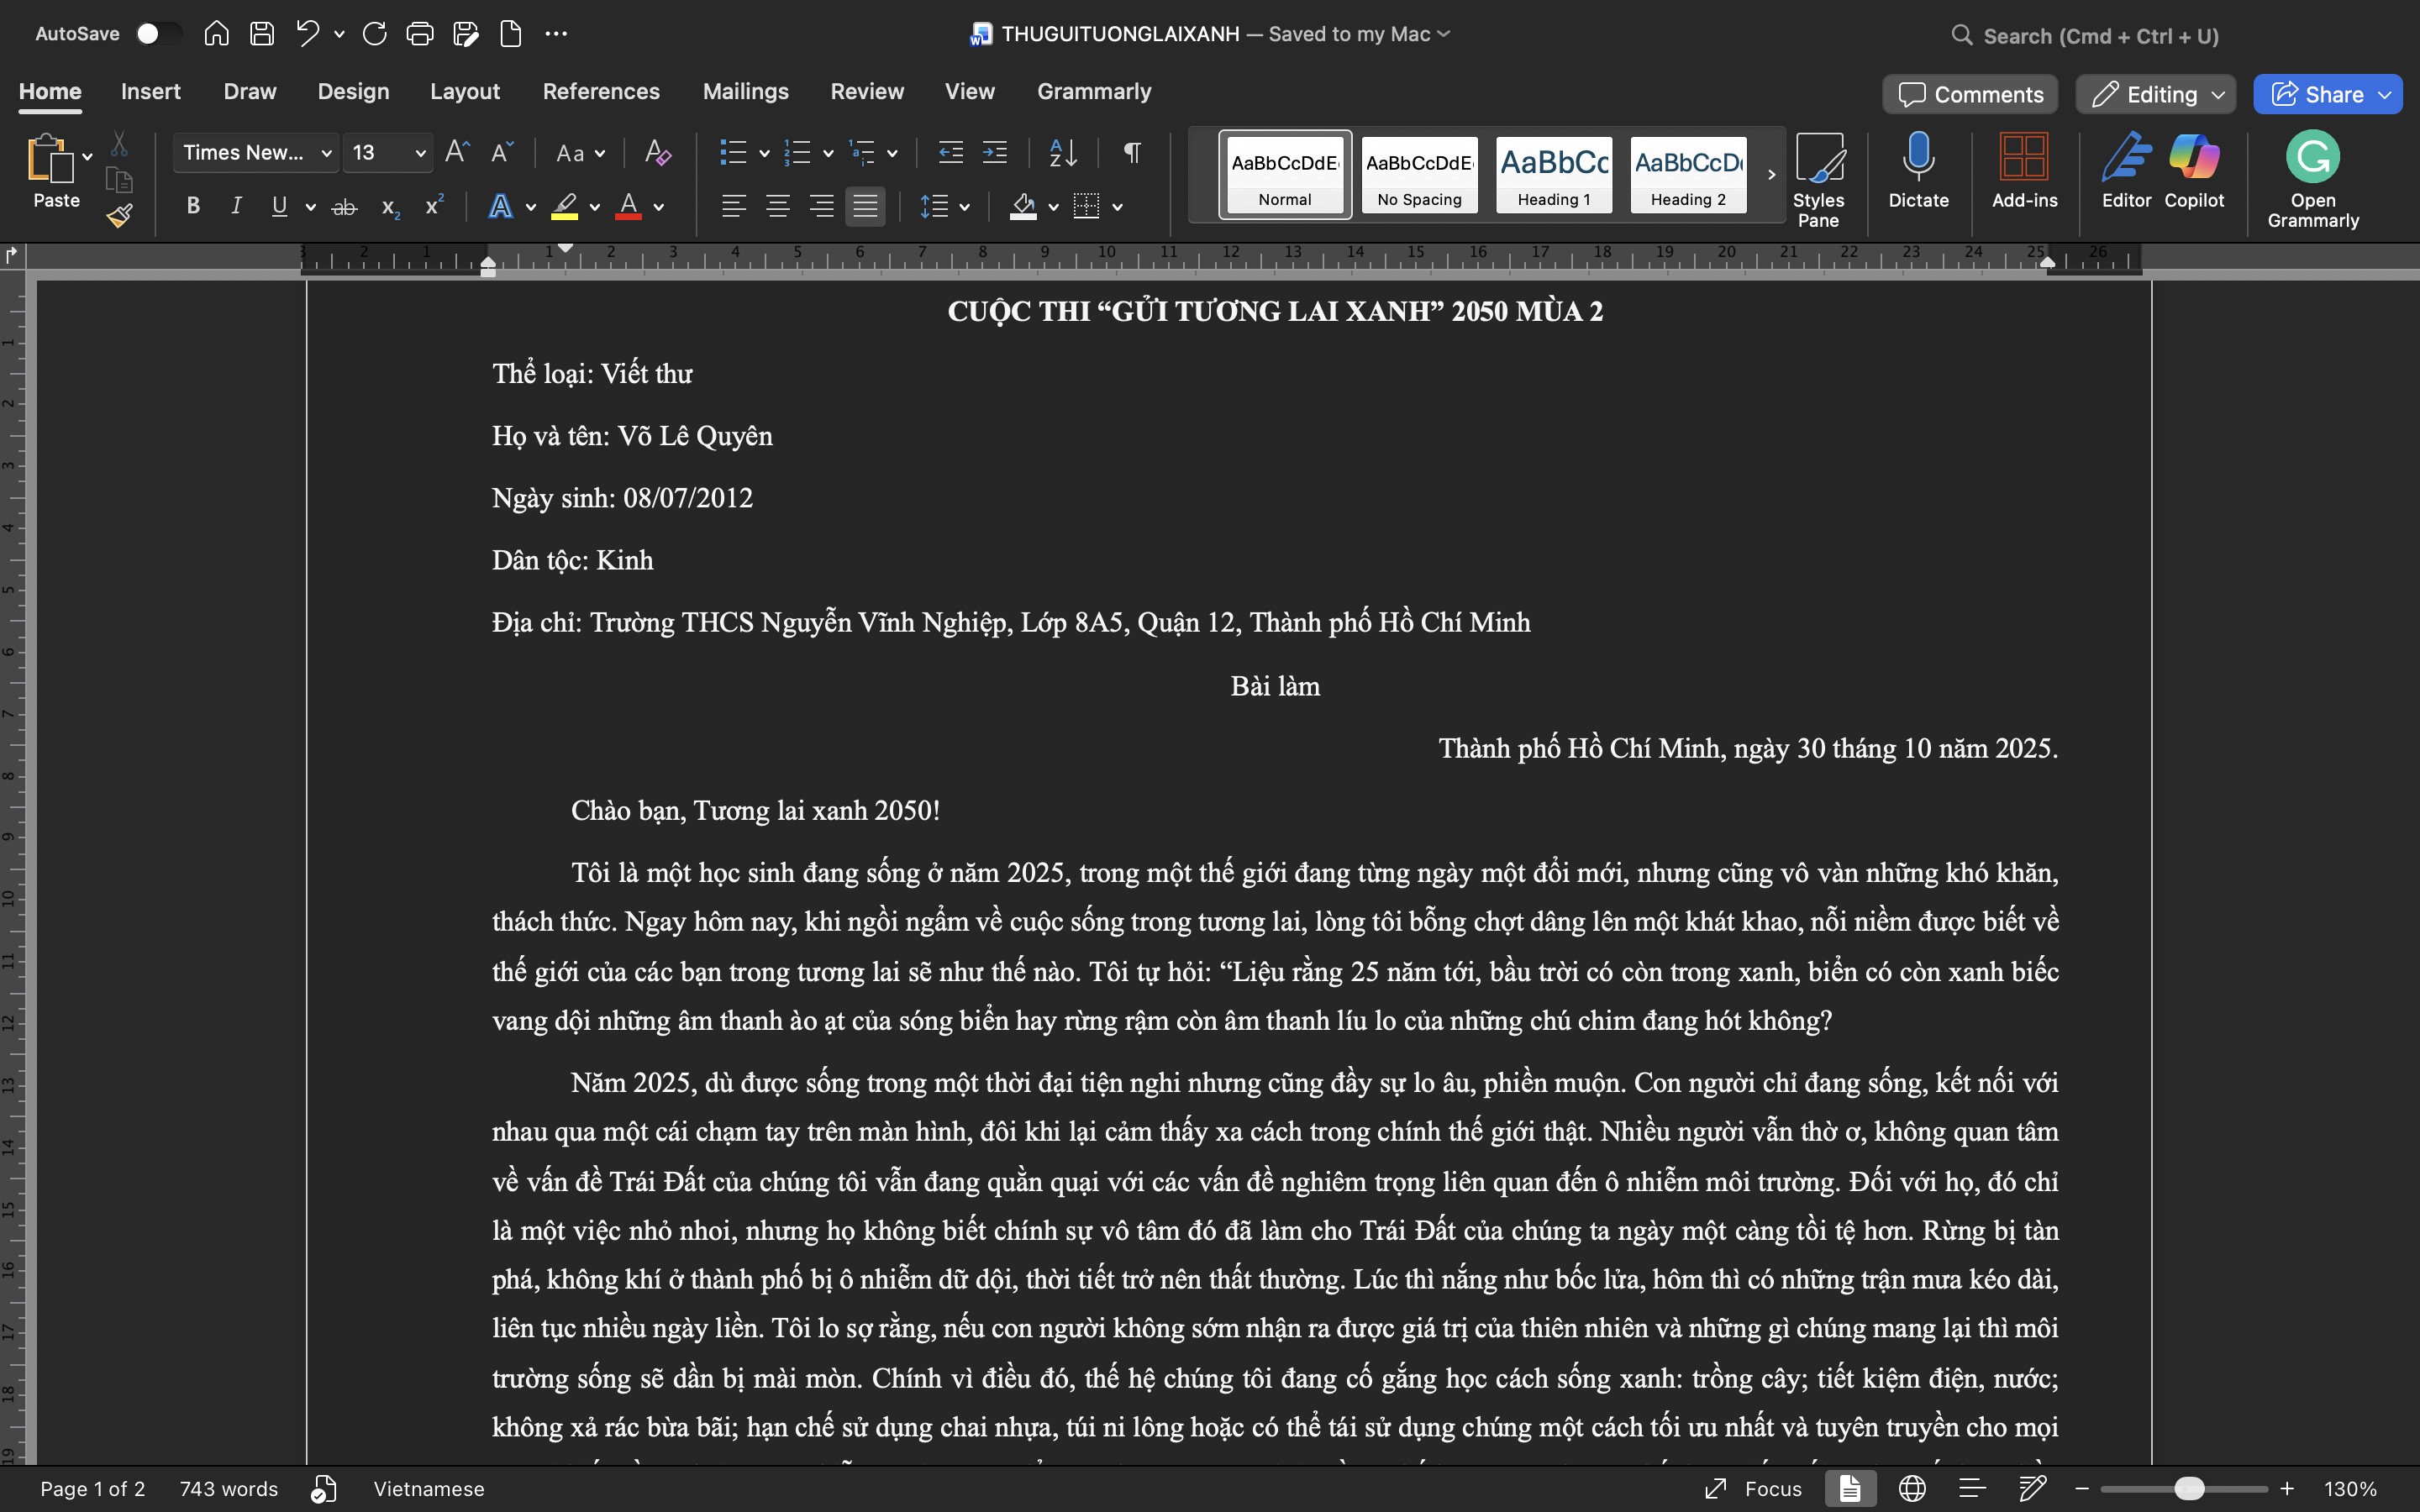Show paragraph marks with the pilcrow icon
The image size is (2420, 1512).
pyautogui.click(x=1132, y=152)
